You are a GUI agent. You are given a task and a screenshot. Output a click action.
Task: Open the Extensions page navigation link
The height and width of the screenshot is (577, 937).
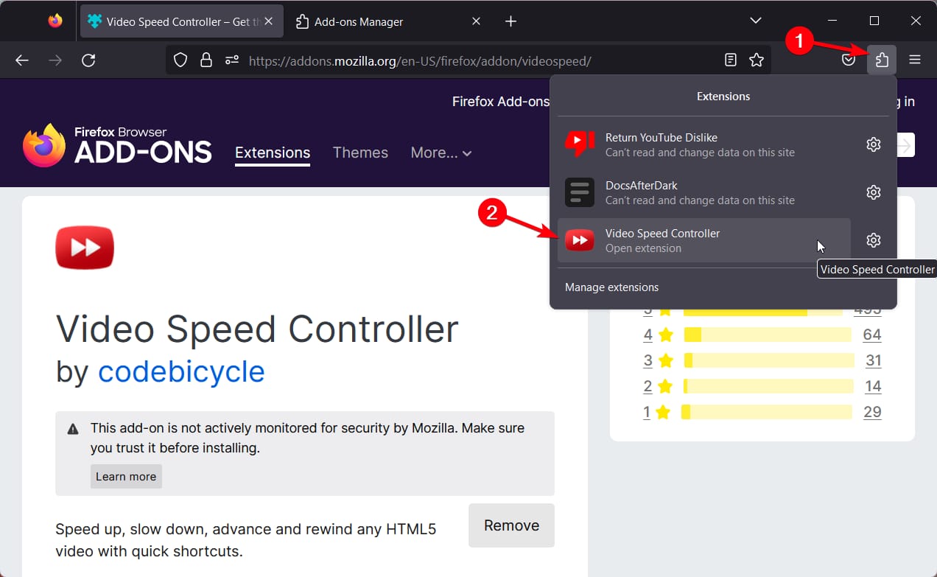pyautogui.click(x=273, y=153)
